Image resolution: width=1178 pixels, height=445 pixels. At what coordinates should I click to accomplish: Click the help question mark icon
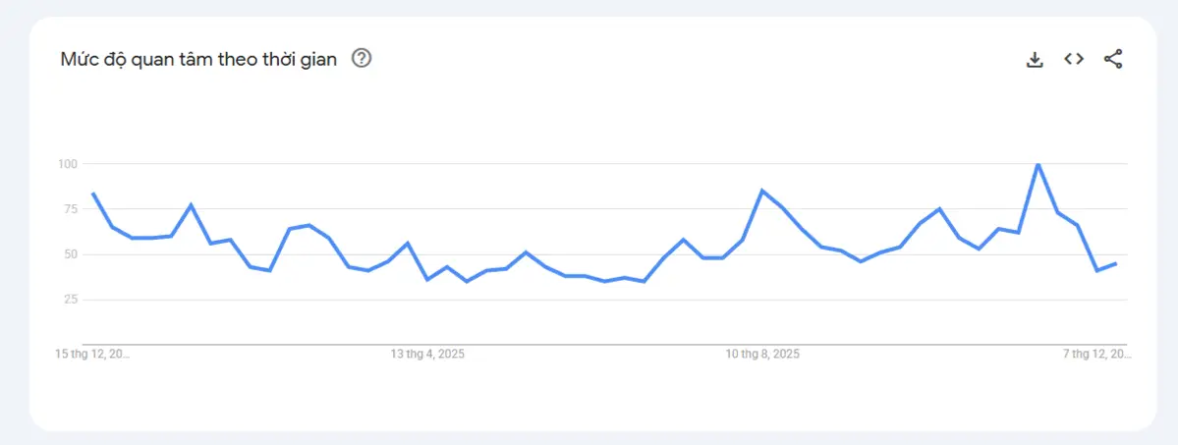[x=362, y=59]
